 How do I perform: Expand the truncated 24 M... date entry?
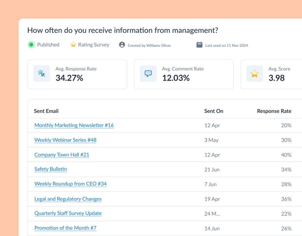(212, 213)
